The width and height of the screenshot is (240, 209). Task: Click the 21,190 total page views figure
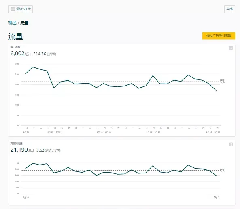point(19,150)
